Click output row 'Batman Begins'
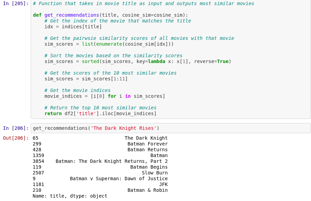Viewport: 311px width, 201px height. coord(100,167)
